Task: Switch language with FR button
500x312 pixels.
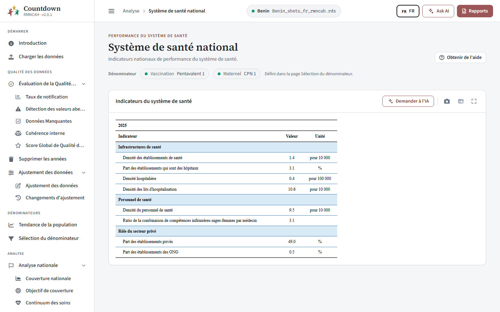Action: coord(408,11)
